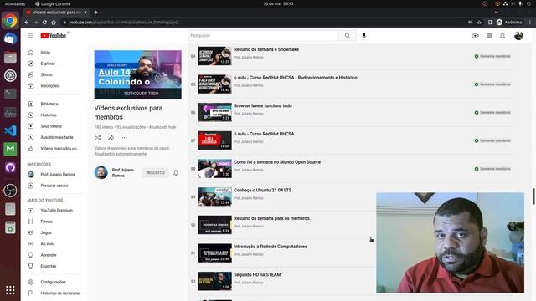Viewport: 536px width, 301px height.
Task: Open the create video camera icon
Action: coord(475,35)
